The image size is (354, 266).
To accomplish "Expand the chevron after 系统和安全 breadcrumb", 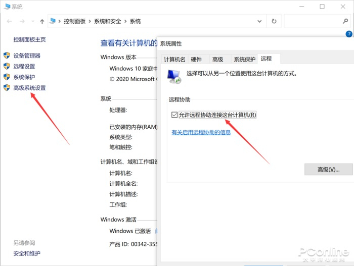I will click(125, 21).
